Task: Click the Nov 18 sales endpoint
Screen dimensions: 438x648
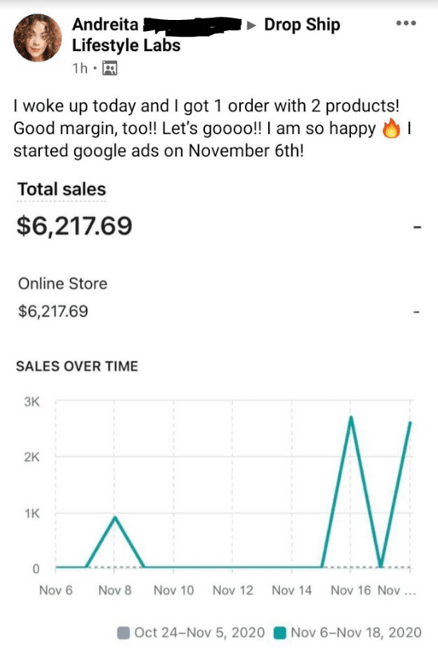Action: coord(409,423)
